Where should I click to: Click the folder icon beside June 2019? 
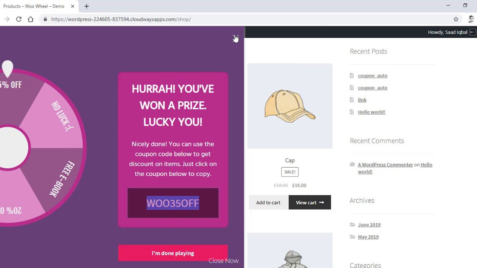352,224
